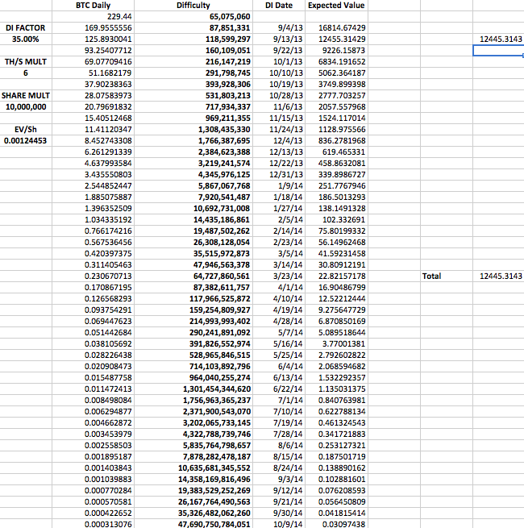Select the TH/S MULT value 6
Viewport: 524px width, 528px height.
pyautogui.click(x=26, y=73)
